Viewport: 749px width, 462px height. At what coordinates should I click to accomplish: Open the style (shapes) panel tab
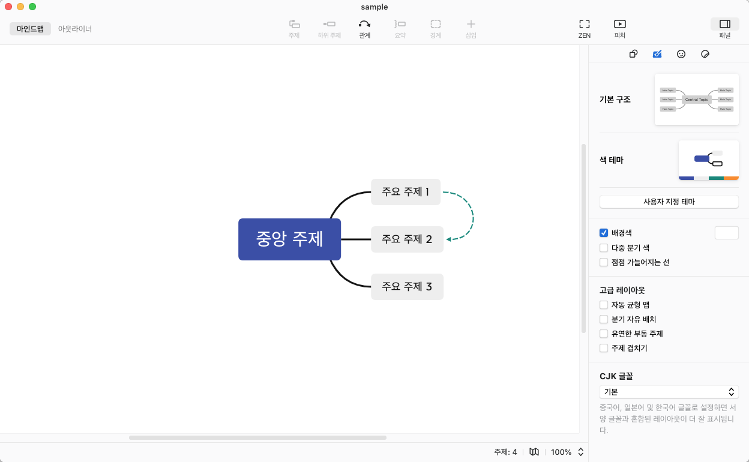pyautogui.click(x=633, y=54)
